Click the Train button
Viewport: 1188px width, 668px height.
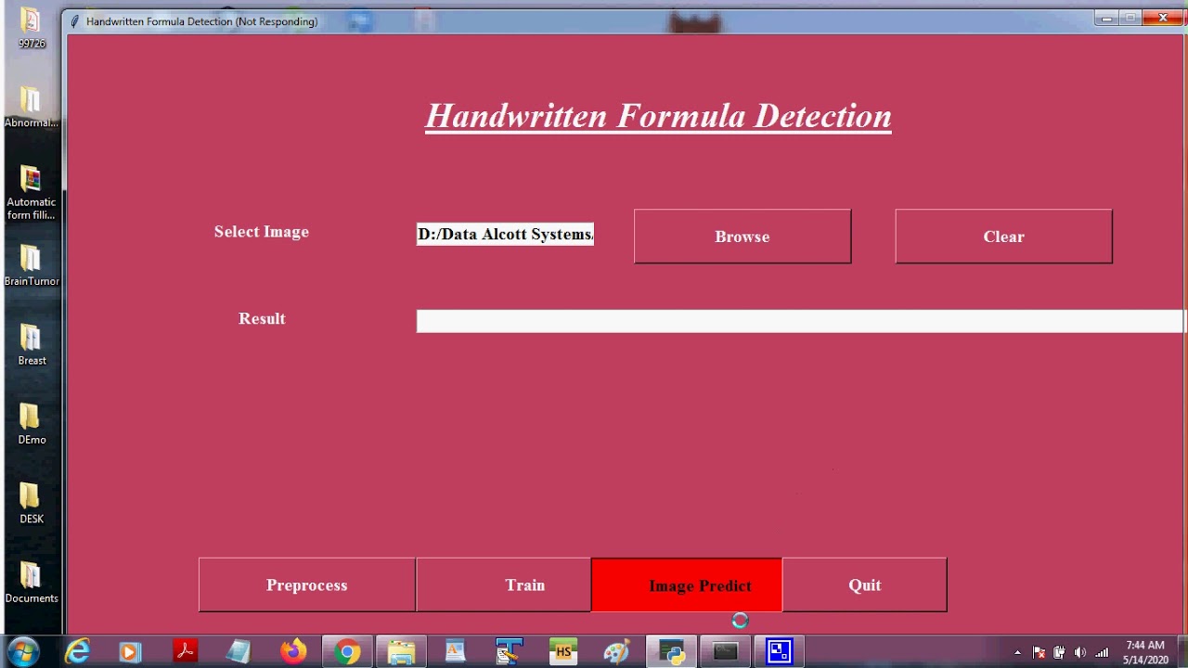(x=504, y=585)
